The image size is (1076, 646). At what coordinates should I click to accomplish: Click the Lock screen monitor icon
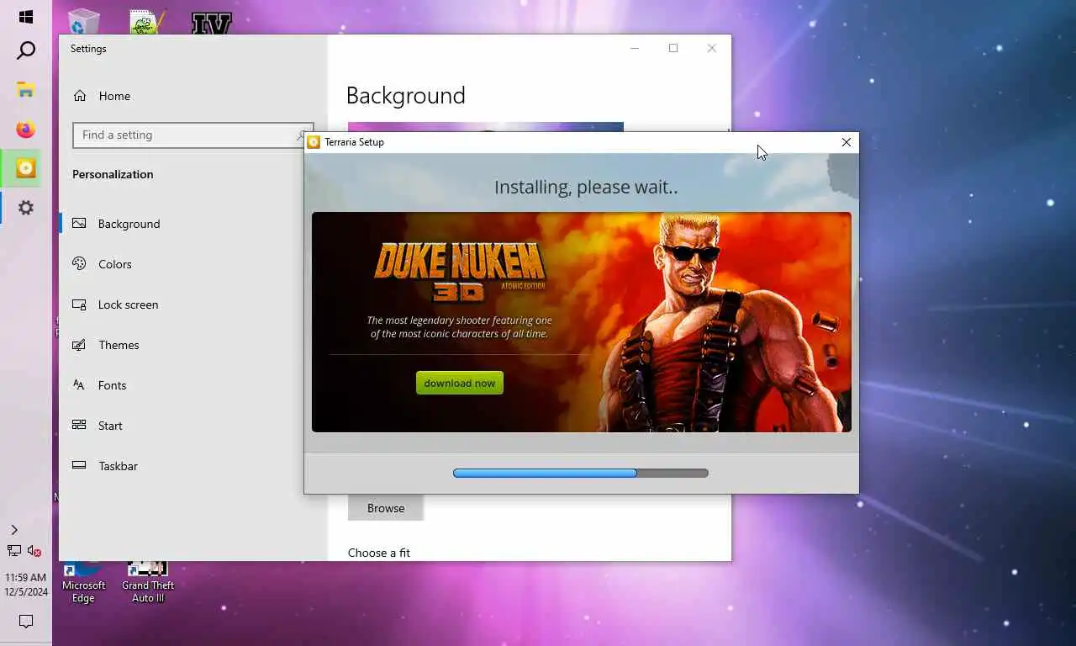click(x=79, y=304)
